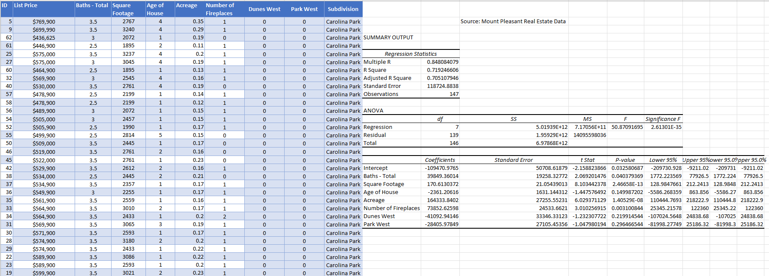Click the SUMMARY OUTPUT label
This screenshot has width=769, height=276.
388,38
